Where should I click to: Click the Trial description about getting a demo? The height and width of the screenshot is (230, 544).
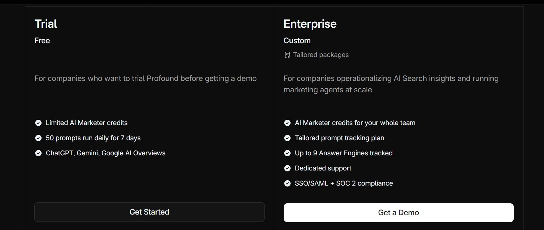click(145, 78)
